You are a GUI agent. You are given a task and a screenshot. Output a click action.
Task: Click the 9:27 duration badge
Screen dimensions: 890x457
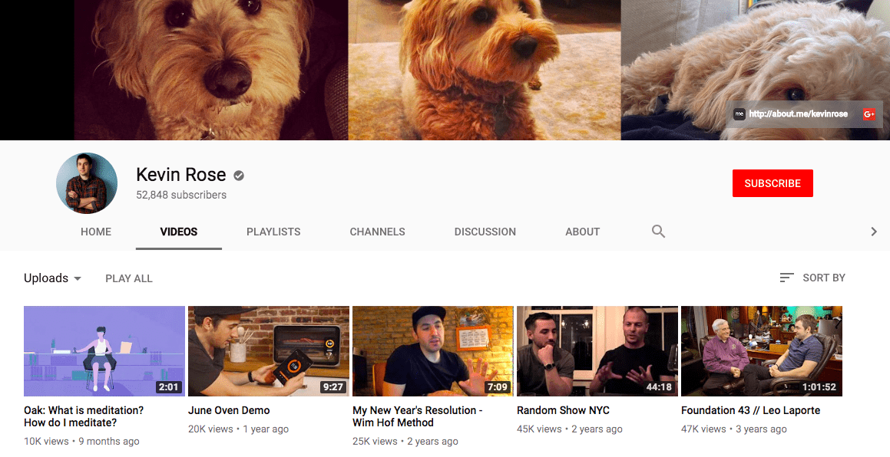[x=333, y=387]
